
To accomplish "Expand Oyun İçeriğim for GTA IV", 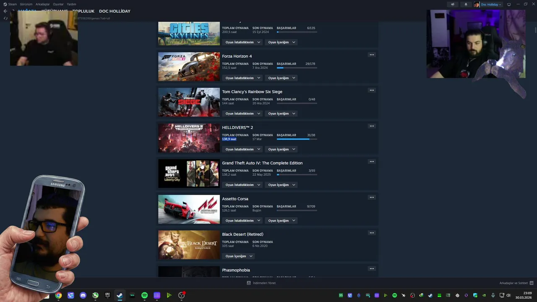I will [x=281, y=185].
